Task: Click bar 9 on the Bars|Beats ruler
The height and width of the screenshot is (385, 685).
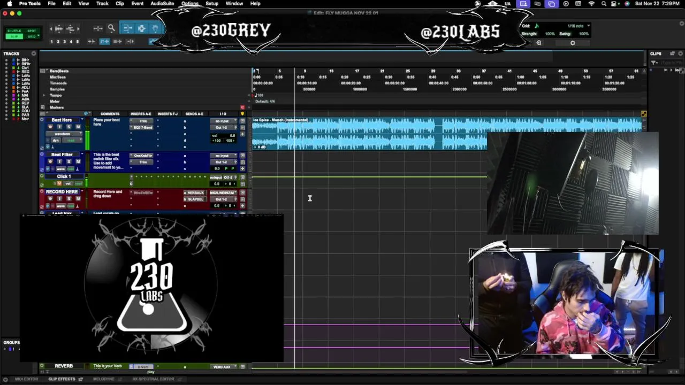Action: tap(305, 71)
